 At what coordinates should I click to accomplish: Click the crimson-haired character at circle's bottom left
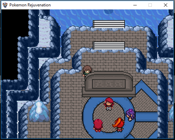coord(98,126)
